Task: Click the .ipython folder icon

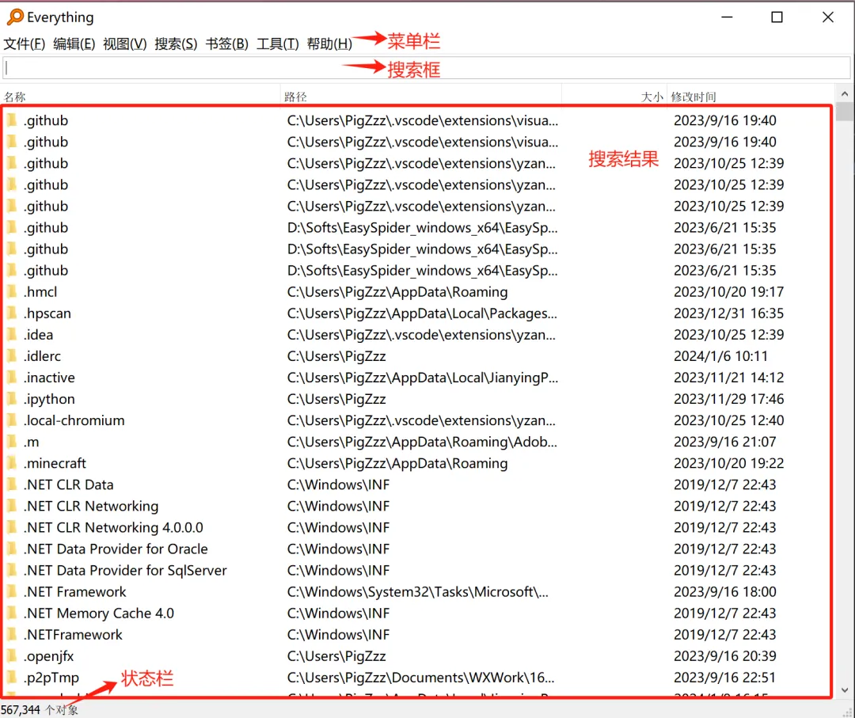Action: pos(12,398)
